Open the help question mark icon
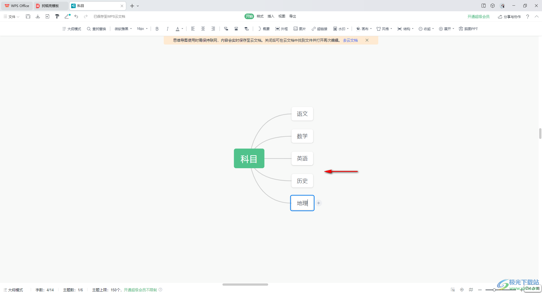This screenshot has height=293, width=542. (528, 17)
